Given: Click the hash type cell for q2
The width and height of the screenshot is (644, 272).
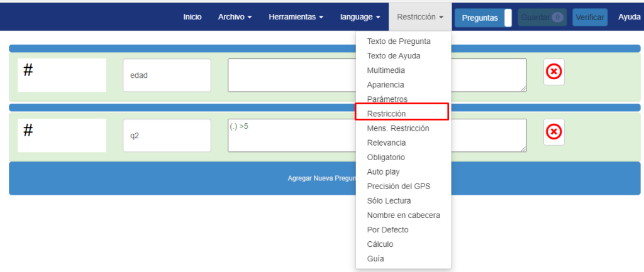Looking at the screenshot, I should tap(62, 136).
